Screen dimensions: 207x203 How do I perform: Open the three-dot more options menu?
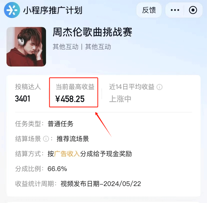pos(175,10)
